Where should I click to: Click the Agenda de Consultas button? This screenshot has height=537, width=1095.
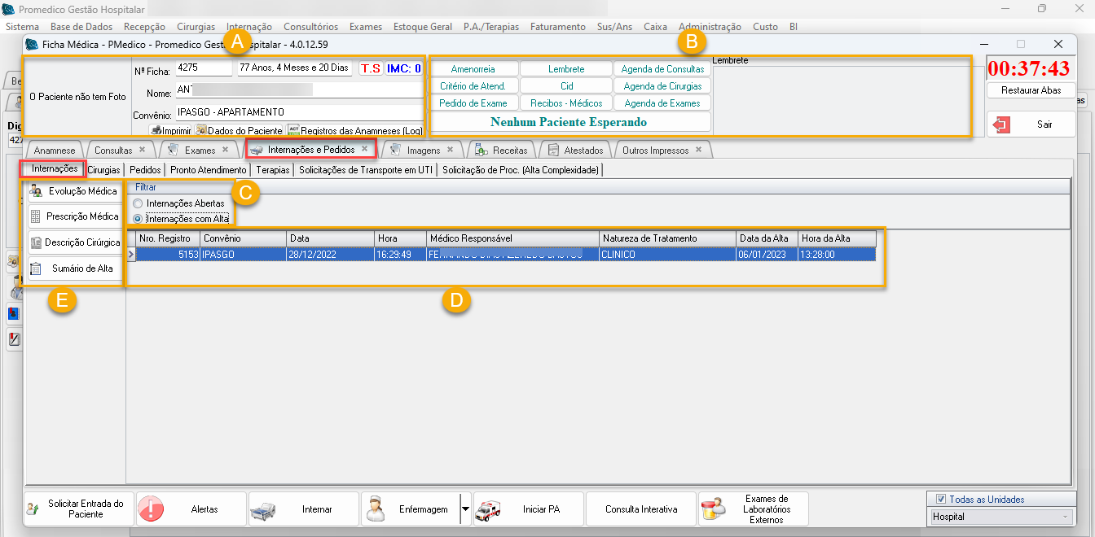tap(662, 69)
